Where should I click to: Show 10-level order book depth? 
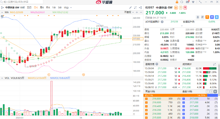(x=215, y=92)
